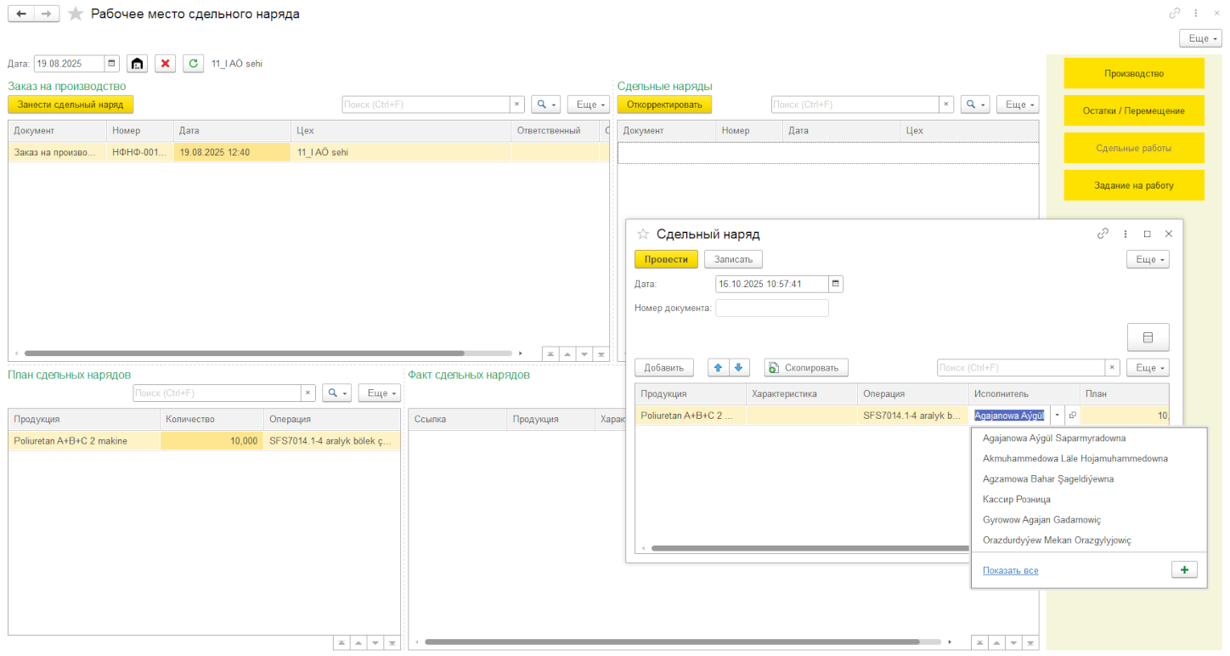Open Еще dropdown in План сдельных нарядов
The height and width of the screenshot is (656, 1230).
pyautogui.click(x=379, y=393)
